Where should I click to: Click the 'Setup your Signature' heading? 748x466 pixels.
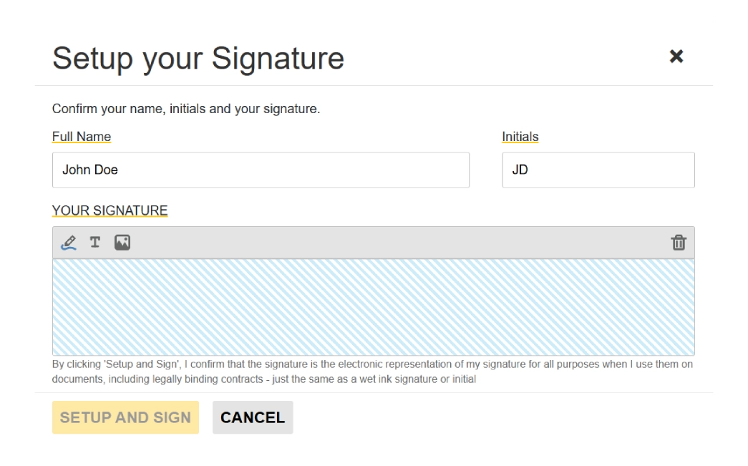(x=198, y=58)
